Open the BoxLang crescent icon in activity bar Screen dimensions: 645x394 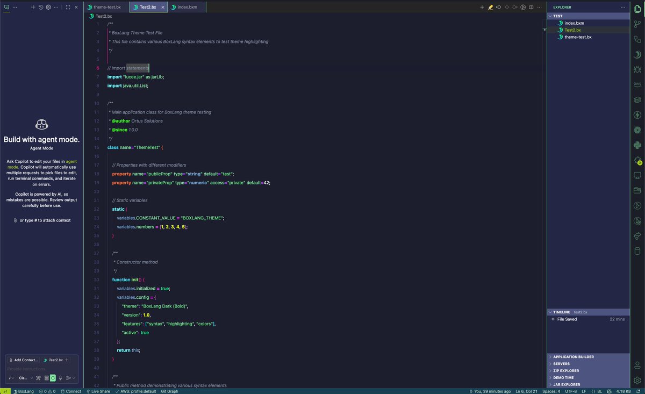637,54
